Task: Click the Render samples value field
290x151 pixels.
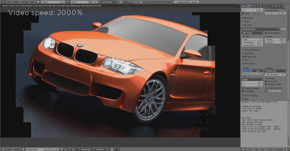Action: coord(275,39)
